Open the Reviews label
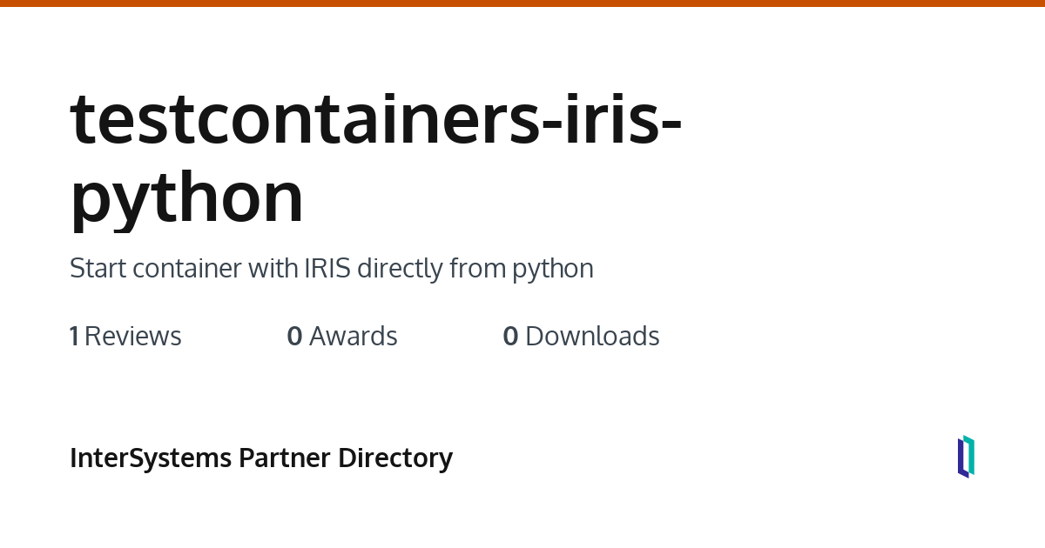This screenshot has width=1045, height=548. pos(132,337)
